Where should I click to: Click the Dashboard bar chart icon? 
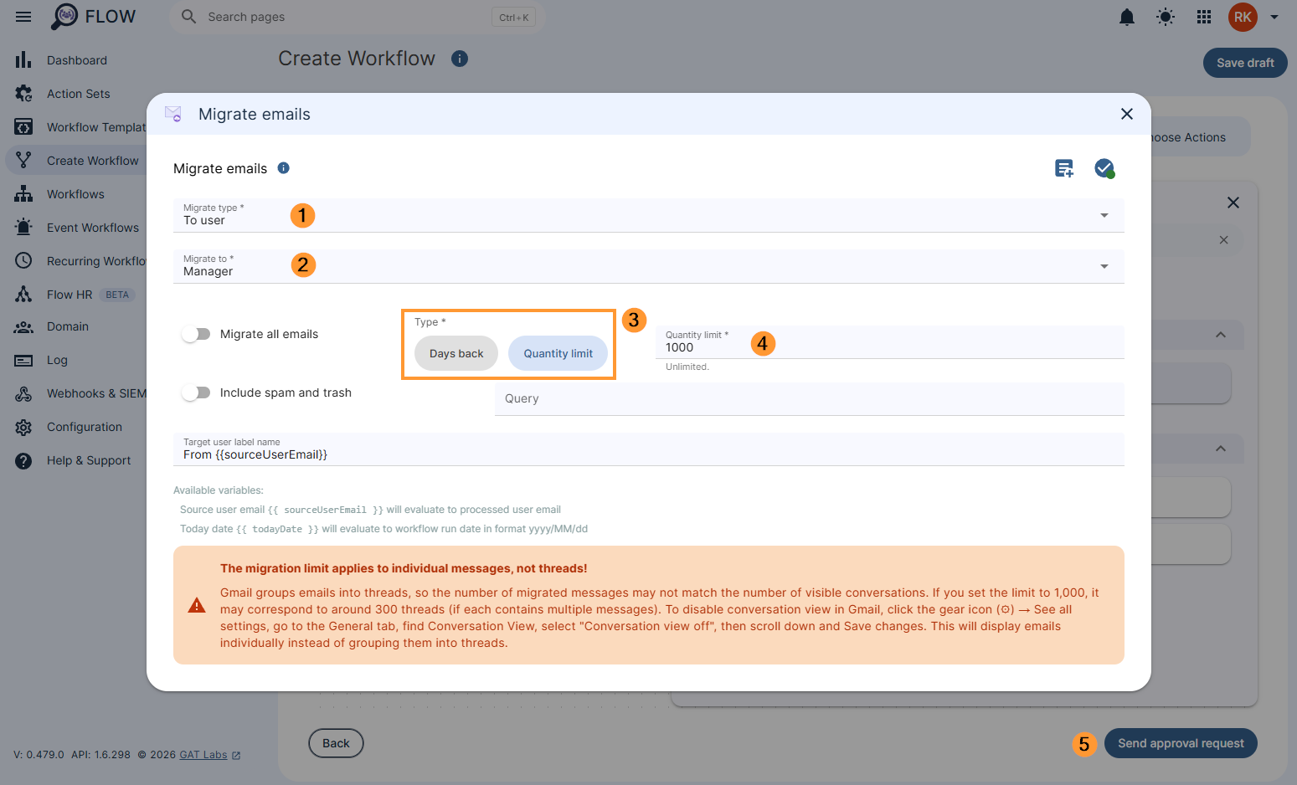click(23, 60)
